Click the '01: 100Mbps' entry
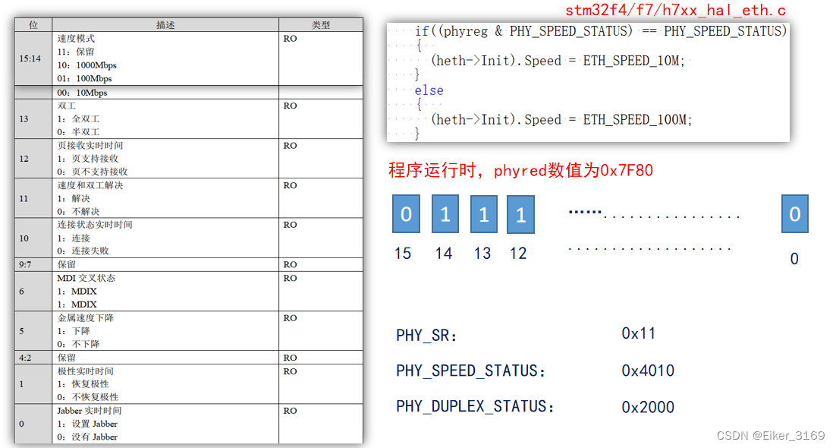Image resolution: width=836 pixels, height=448 pixels. click(x=85, y=78)
